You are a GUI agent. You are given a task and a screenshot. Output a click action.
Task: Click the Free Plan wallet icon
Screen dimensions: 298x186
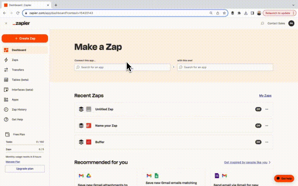pyautogui.click(x=7, y=134)
